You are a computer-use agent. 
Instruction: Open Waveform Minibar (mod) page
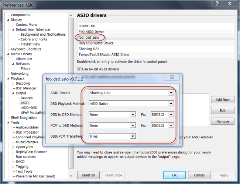click(x=35, y=176)
